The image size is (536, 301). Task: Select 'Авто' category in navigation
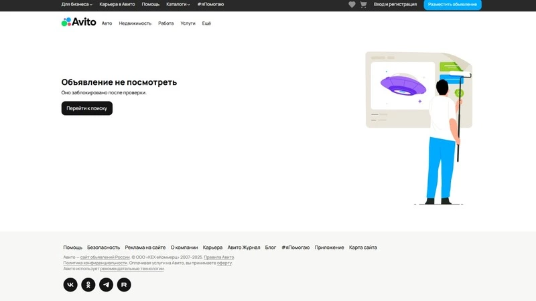pyautogui.click(x=107, y=23)
